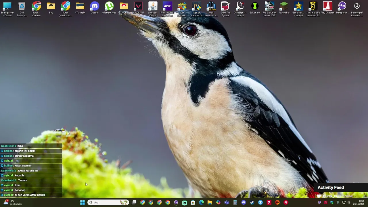Select the Play Need for Speed Heat icon
This screenshot has width=368, height=207.
(x=167, y=9)
